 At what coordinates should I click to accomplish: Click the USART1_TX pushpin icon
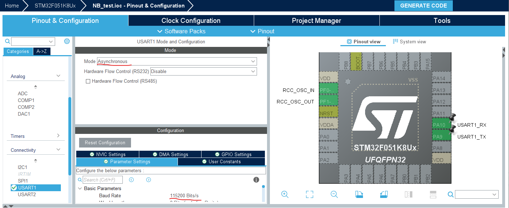pyautogui.click(x=452, y=129)
